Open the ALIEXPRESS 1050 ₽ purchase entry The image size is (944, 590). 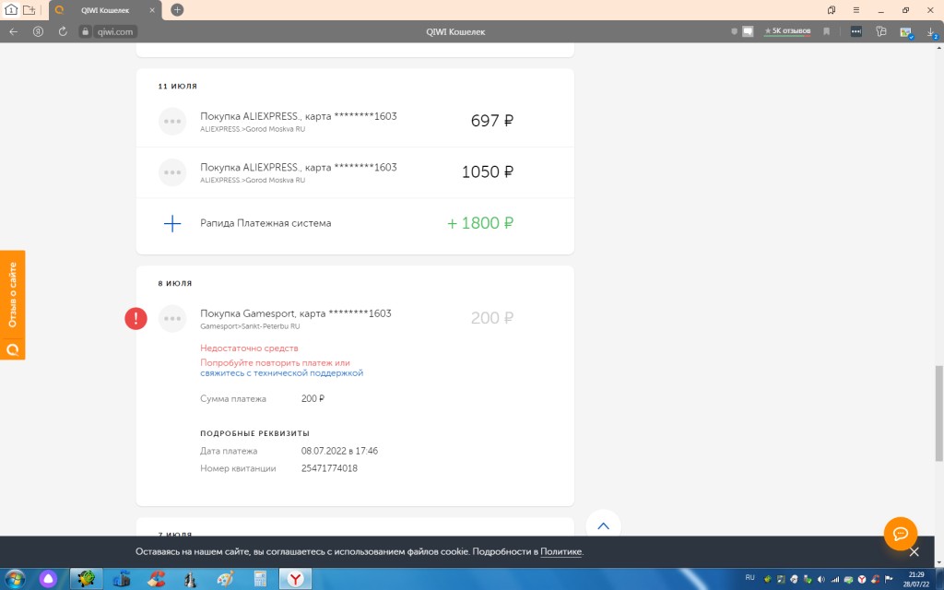(x=355, y=172)
